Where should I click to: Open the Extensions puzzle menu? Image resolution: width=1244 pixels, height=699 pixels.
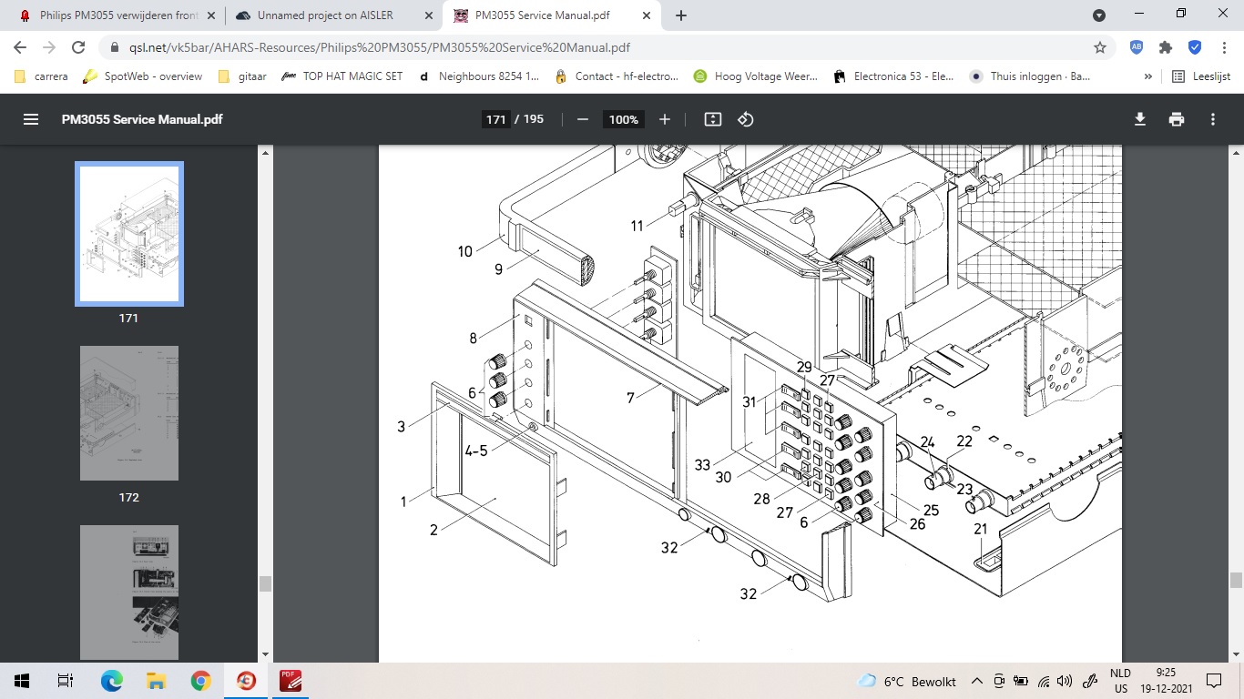pos(1165,47)
